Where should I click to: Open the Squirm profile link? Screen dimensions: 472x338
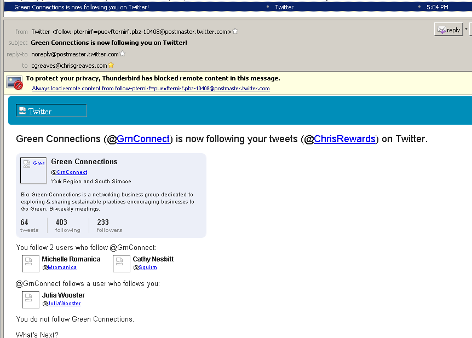click(148, 267)
